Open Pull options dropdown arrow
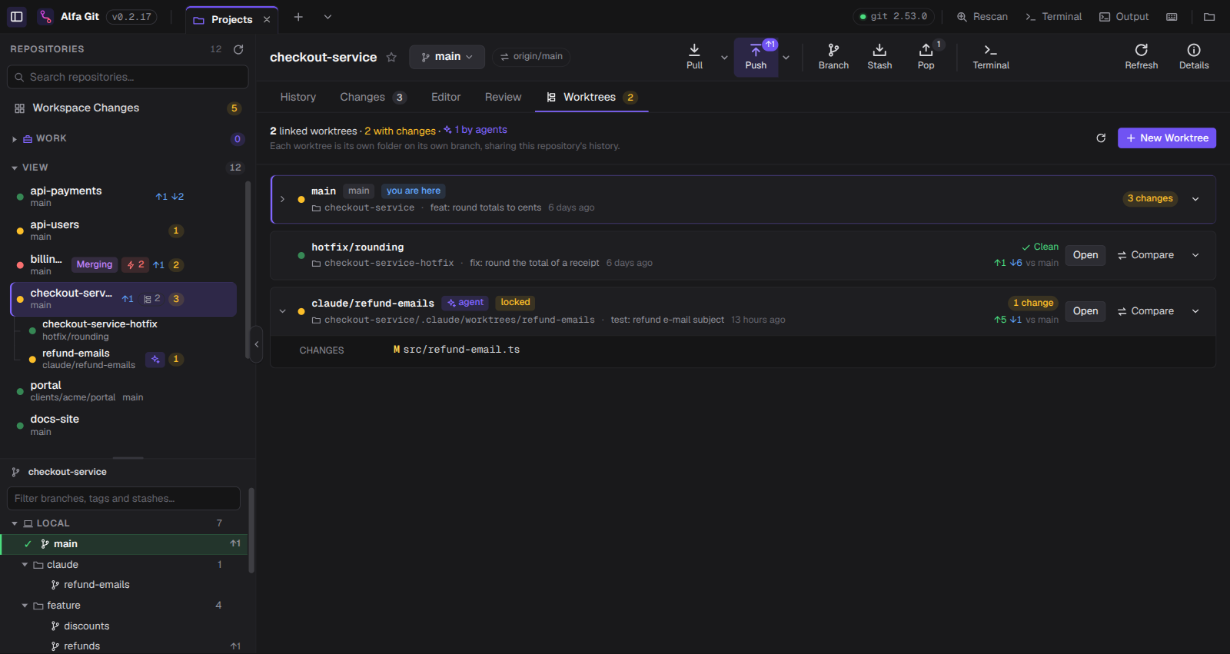 pos(724,57)
